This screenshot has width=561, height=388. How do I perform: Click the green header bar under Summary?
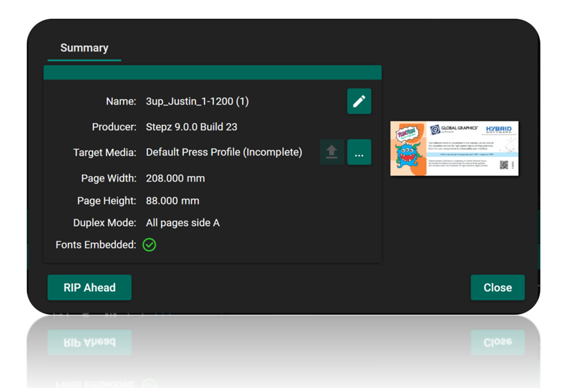pos(212,72)
